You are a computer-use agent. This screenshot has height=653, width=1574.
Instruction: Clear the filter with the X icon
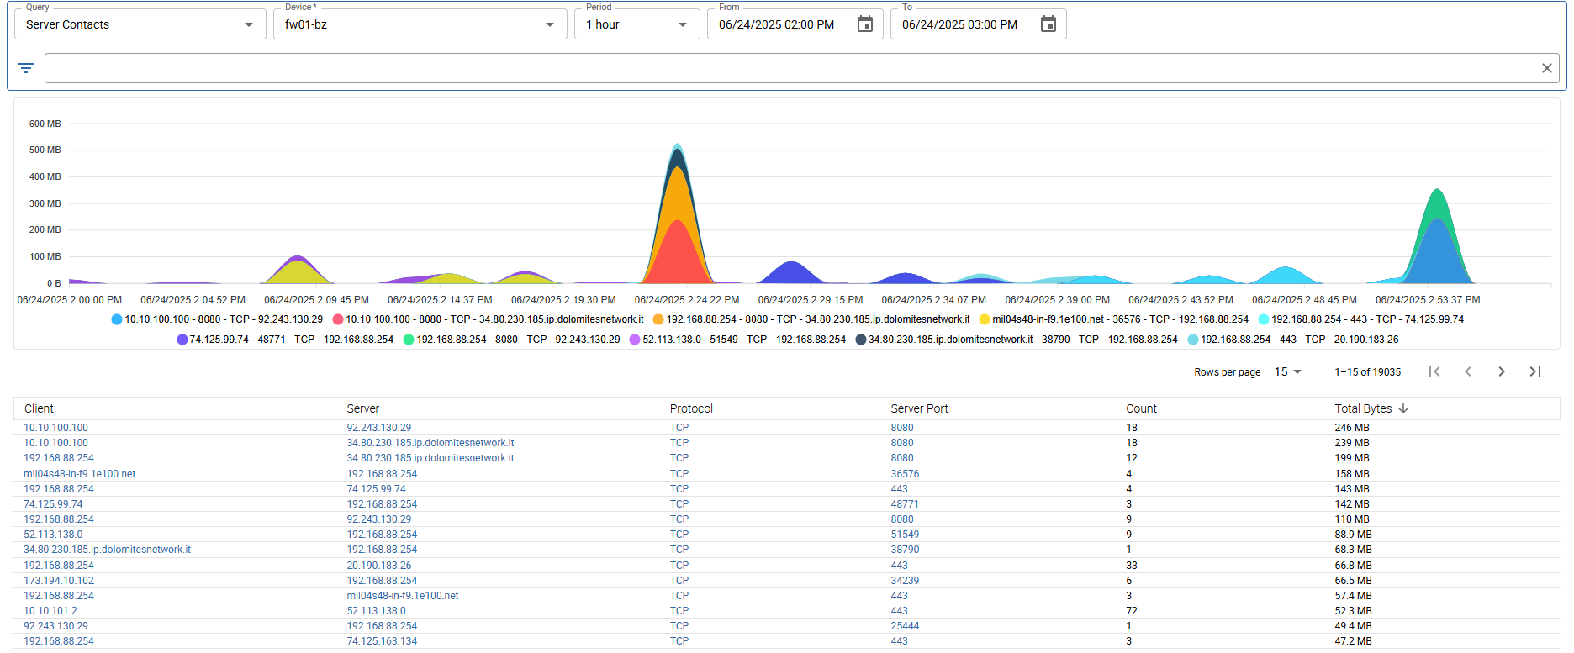click(1547, 68)
